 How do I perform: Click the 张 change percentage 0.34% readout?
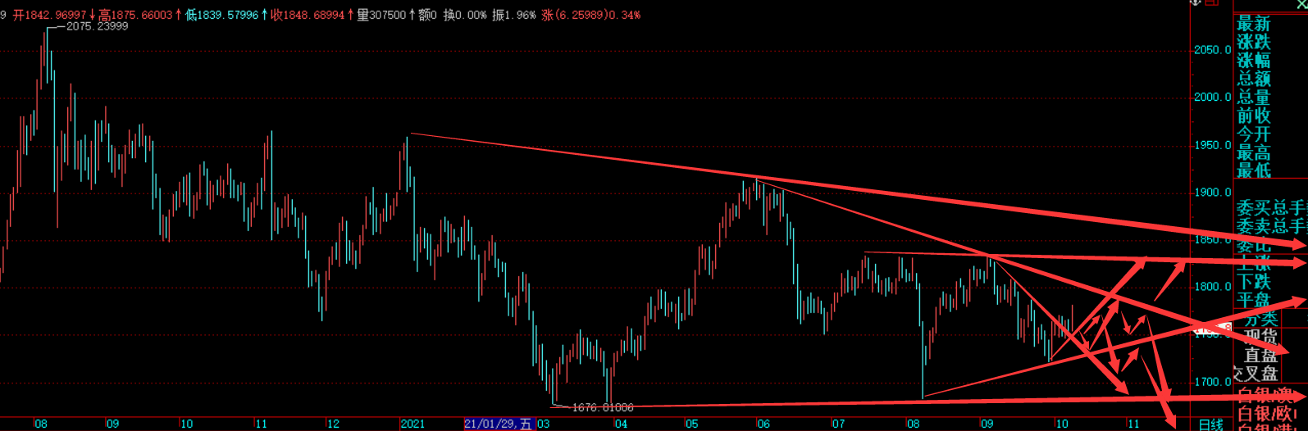(591, 15)
